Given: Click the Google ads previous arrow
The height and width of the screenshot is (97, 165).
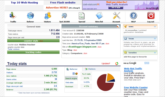Looking at the screenshot, I should click(145, 63).
